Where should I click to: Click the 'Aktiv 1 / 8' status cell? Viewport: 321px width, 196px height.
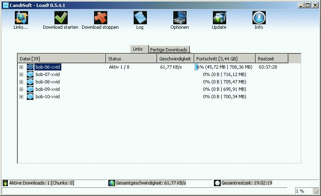[x=119, y=67]
